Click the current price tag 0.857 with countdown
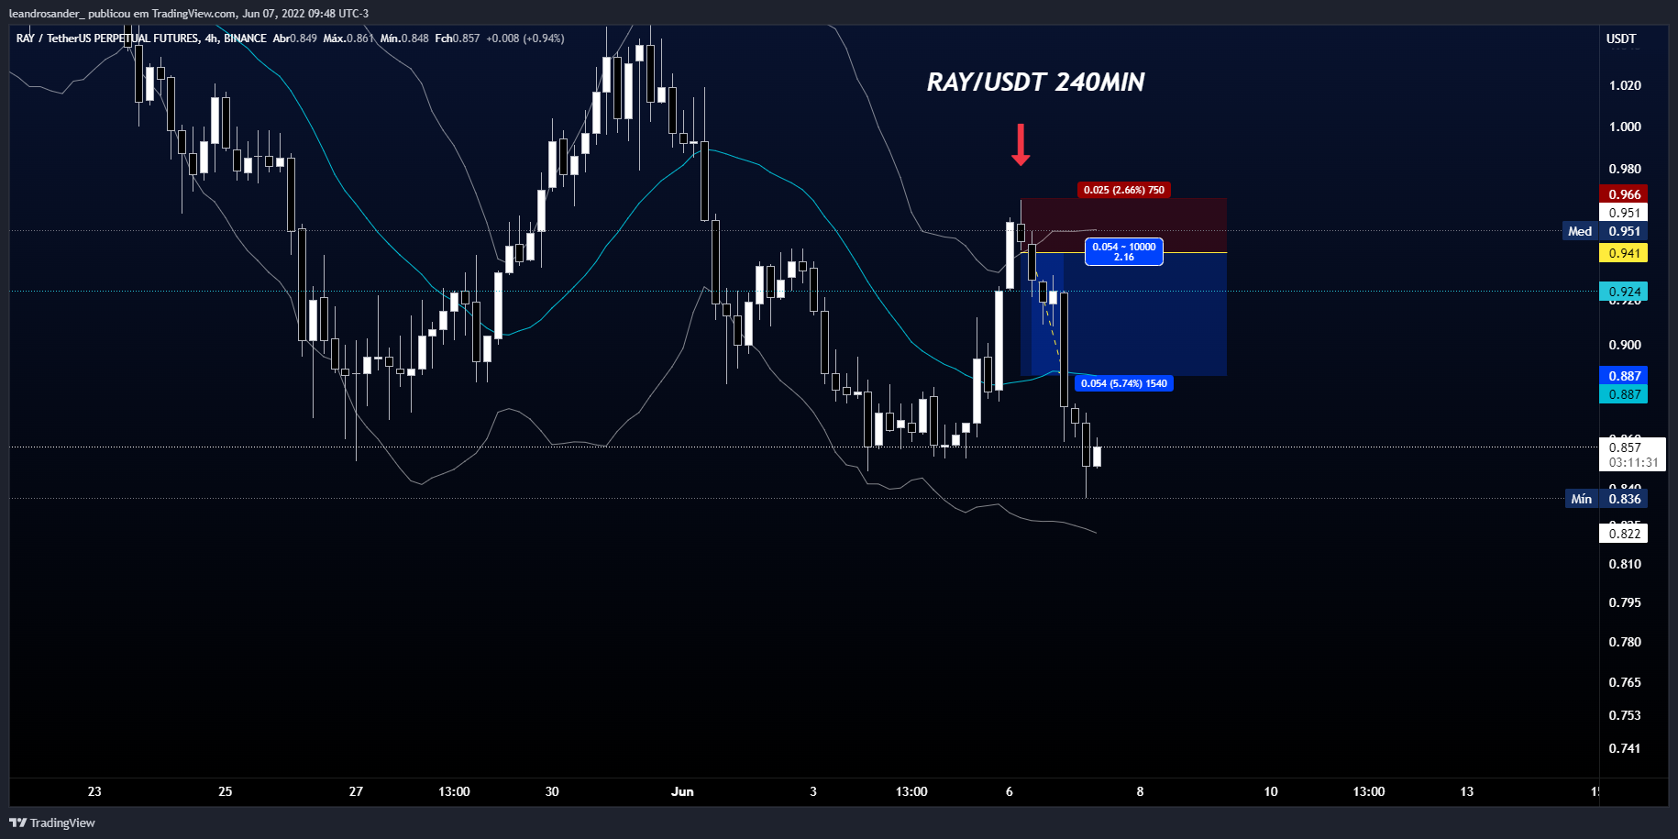1678x839 pixels. coord(1632,455)
